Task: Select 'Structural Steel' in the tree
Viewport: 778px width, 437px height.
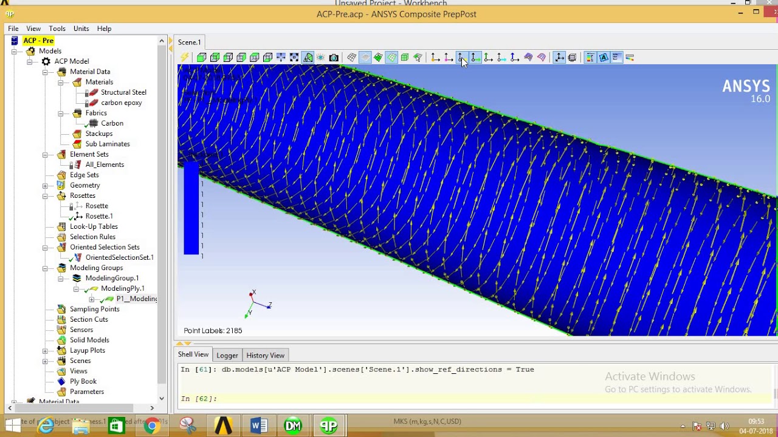Action: coord(123,92)
